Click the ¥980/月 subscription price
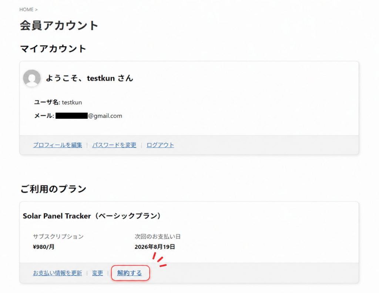 pos(44,247)
